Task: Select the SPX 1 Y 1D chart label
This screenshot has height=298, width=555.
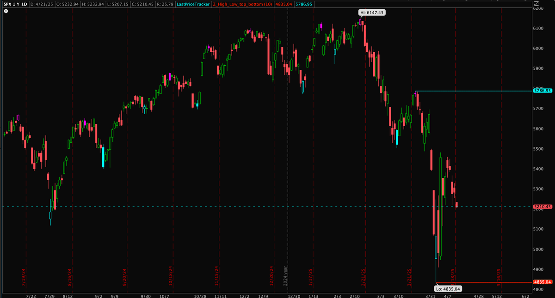Action: pos(16,4)
